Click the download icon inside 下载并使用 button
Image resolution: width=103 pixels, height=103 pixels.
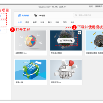(x=61, y=41)
